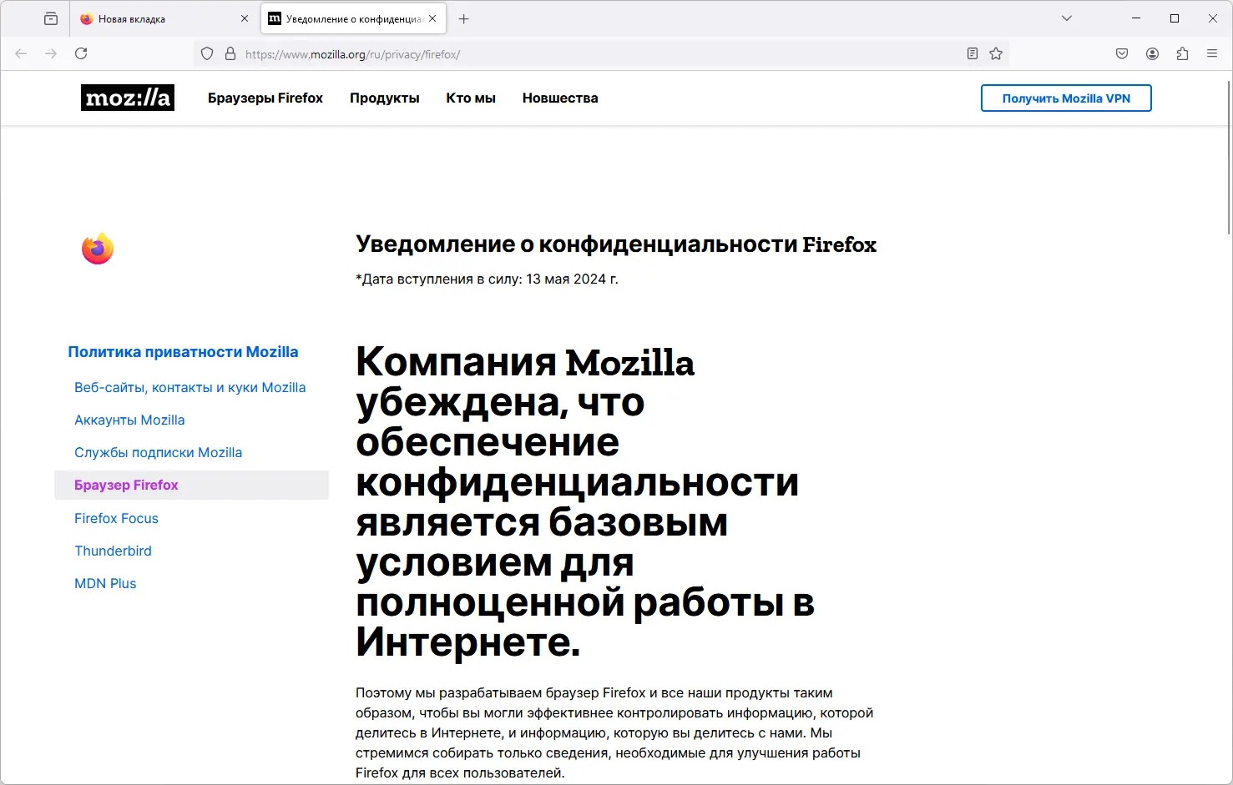Go forward to the next page
1233x785 pixels.
(51, 53)
